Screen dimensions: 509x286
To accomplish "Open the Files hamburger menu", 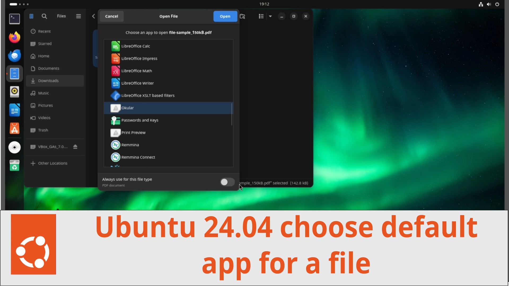I will (78, 16).
